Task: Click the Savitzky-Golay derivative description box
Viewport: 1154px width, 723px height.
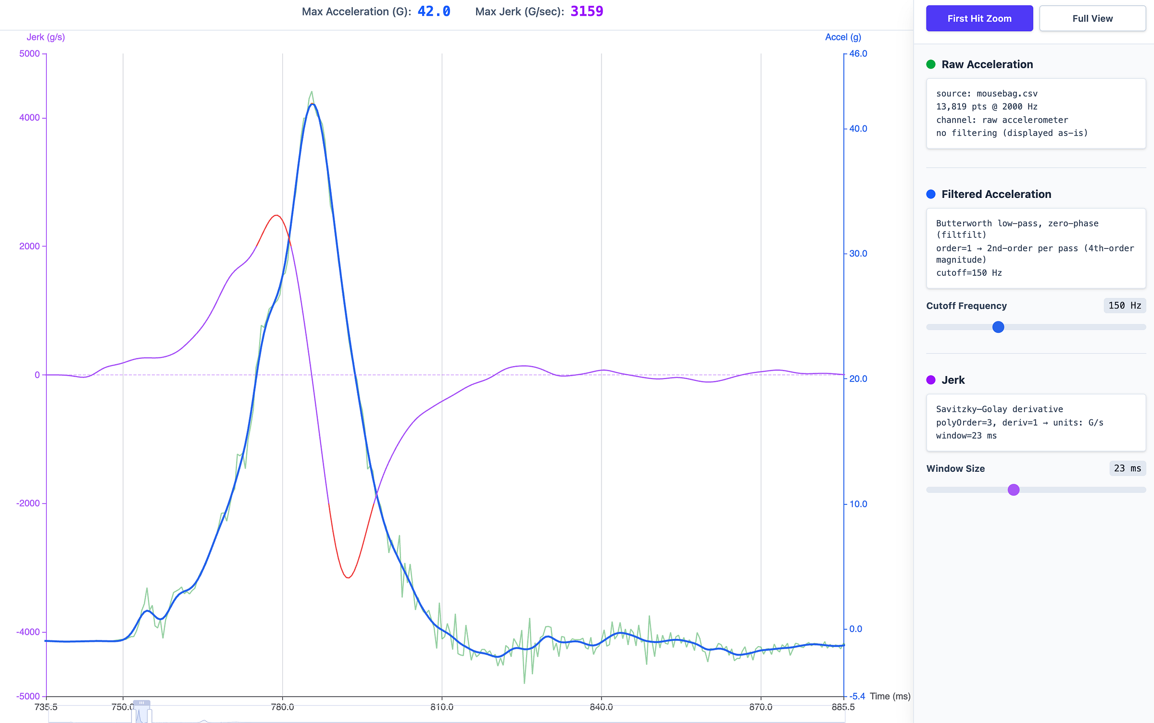Action: point(1036,422)
